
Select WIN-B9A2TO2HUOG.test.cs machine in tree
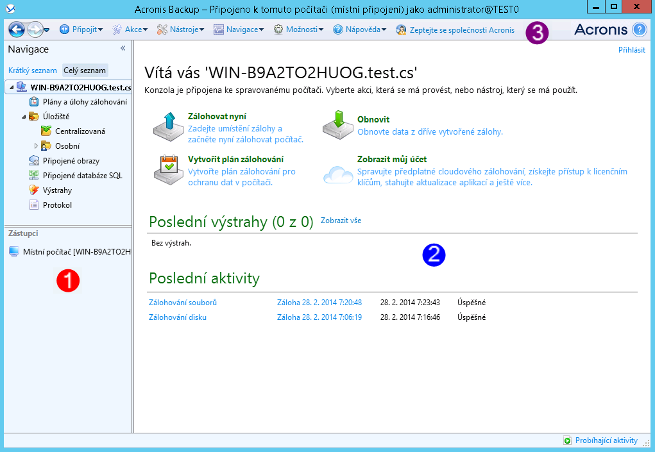click(x=81, y=88)
